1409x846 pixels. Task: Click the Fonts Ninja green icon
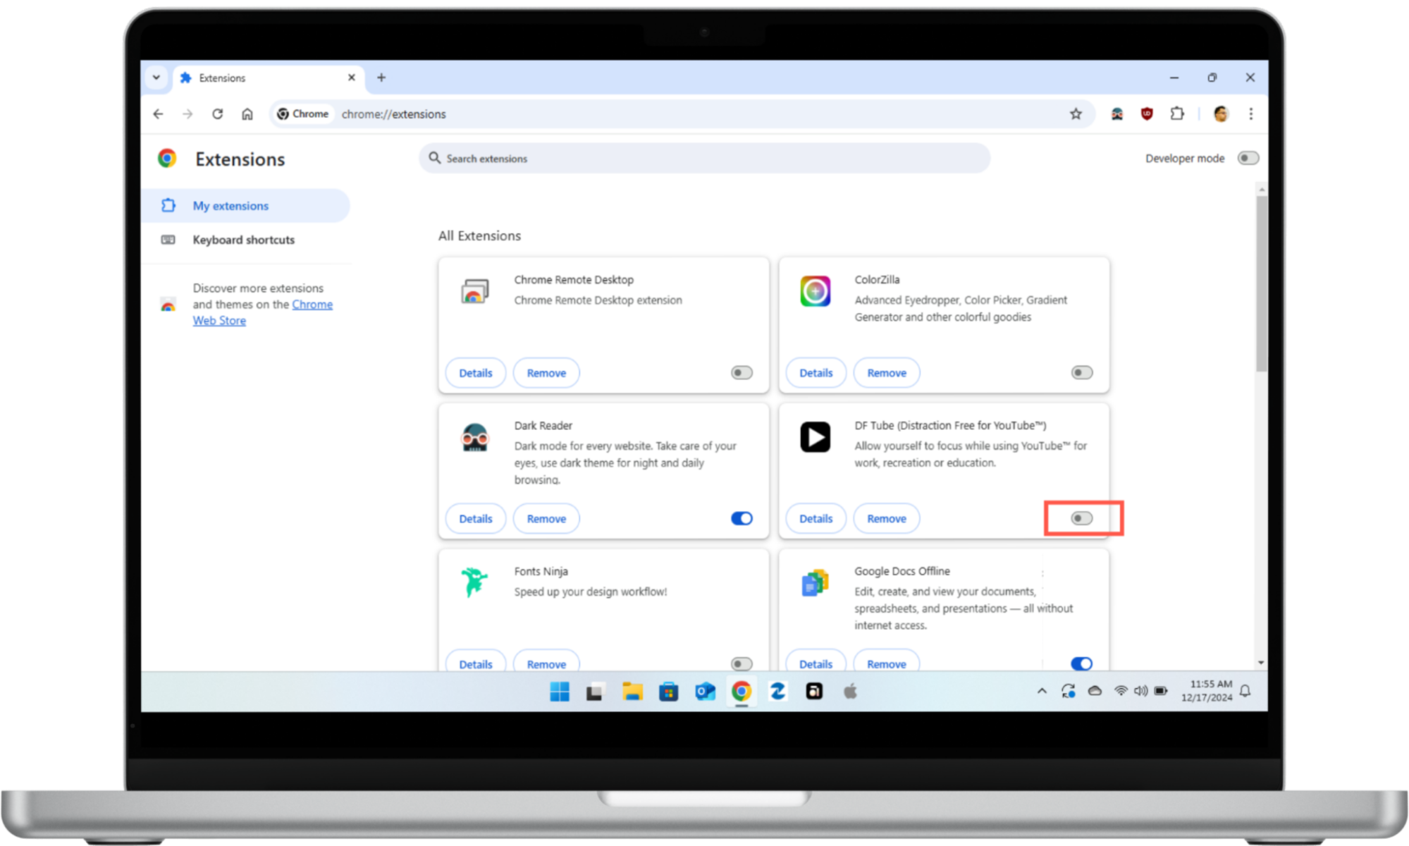474,582
